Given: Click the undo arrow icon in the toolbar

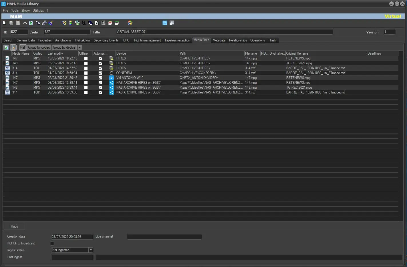Looking at the screenshot, I should coord(25,23).
